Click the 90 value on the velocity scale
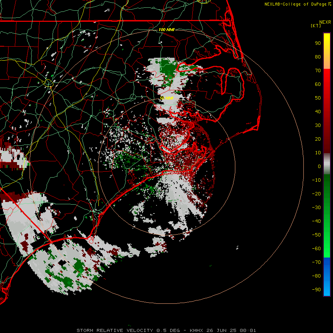This screenshot has width=333, height=333. pos(318,43)
